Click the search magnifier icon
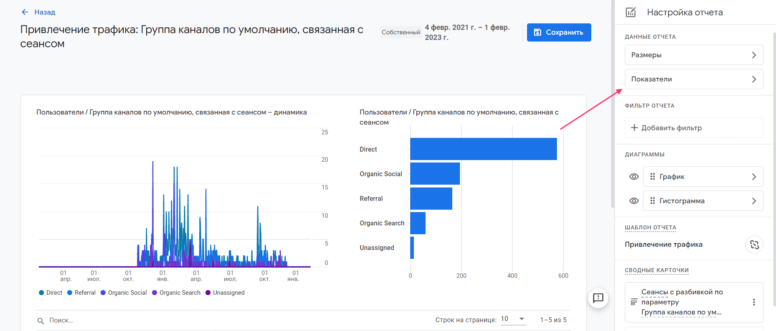 (41, 321)
